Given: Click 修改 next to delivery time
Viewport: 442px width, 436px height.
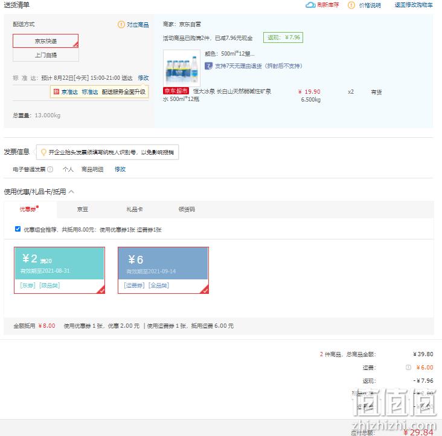Looking at the screenshot, I should (x=143, y=77).
